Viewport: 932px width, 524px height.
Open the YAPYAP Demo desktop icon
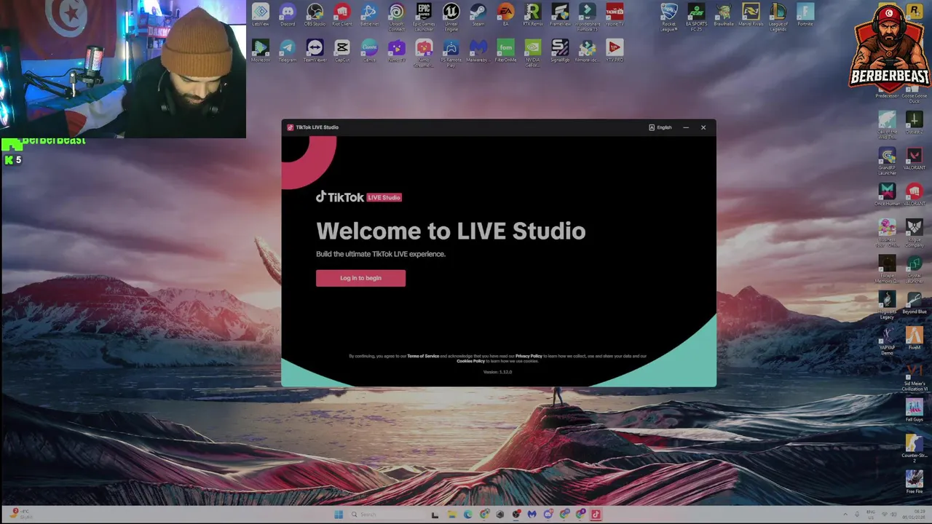point(887,341)
